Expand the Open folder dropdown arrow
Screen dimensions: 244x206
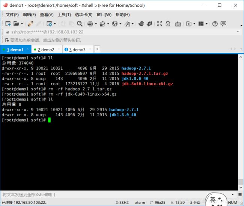point(22,24)
